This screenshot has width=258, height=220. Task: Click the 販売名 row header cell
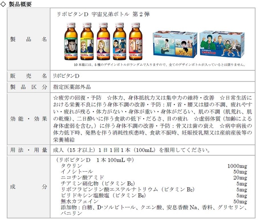click(28, 76)
